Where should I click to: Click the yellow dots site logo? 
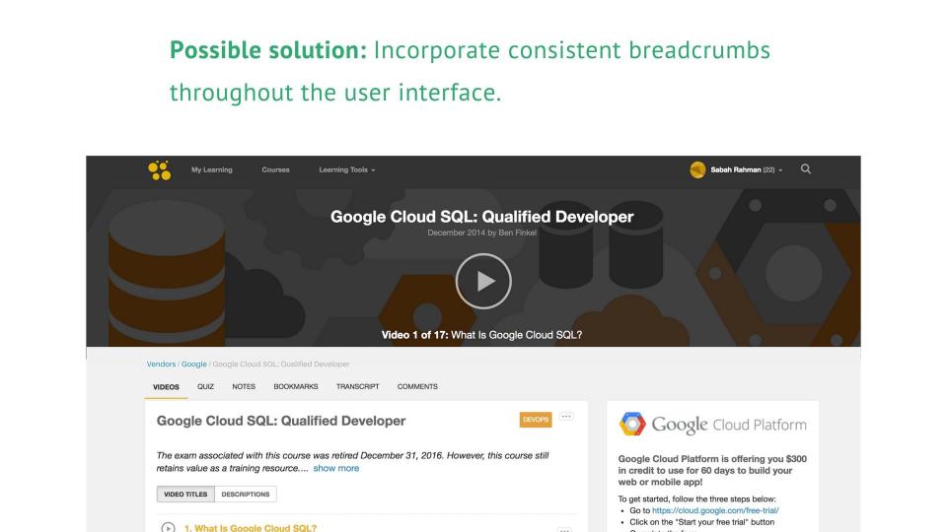[x=160, y=170]
